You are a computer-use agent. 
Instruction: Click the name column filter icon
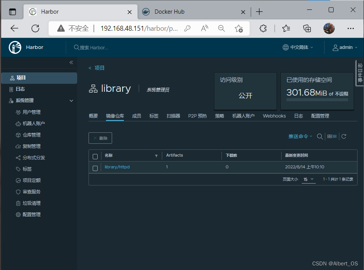pyautogui.click(x=156, y=156)
